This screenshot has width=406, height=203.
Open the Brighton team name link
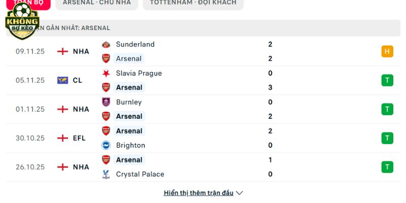pyautogui.click(x=130, y=145)
